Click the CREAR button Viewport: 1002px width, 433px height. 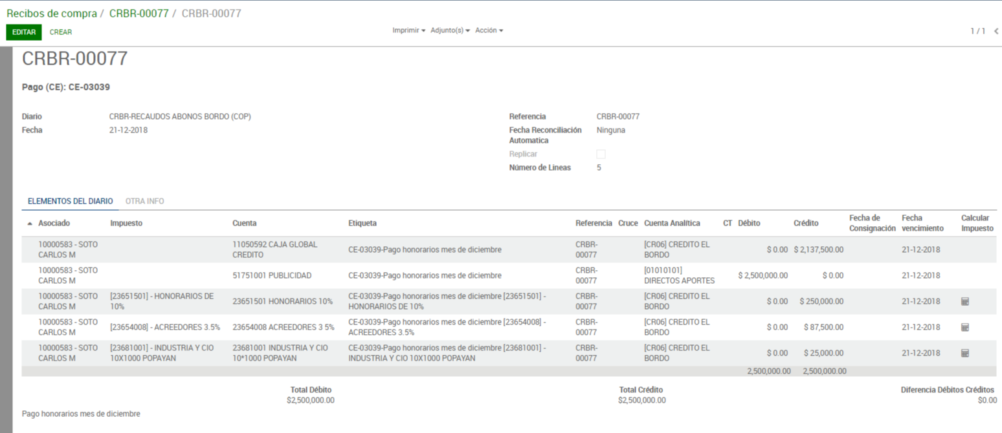[61, 32]
